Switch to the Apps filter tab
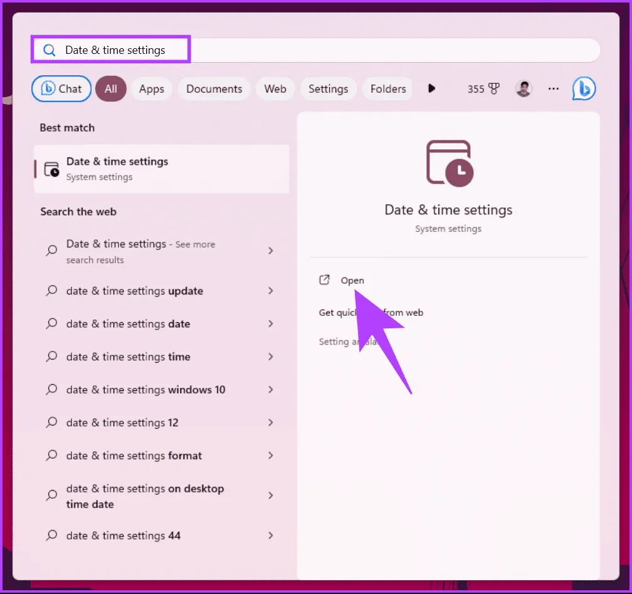Screen dimensions: 632x594 (151, 89)
